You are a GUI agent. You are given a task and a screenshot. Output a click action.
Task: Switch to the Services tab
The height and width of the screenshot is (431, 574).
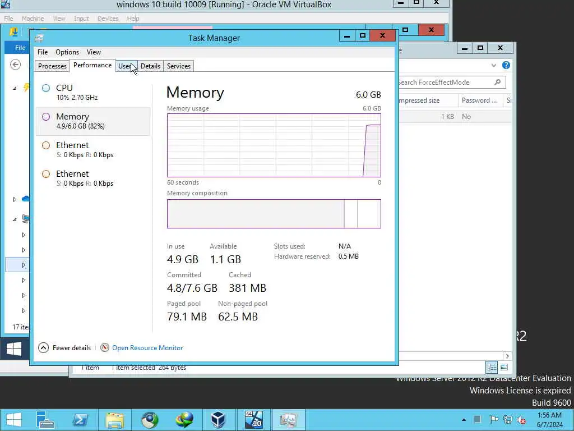(179, 66)
